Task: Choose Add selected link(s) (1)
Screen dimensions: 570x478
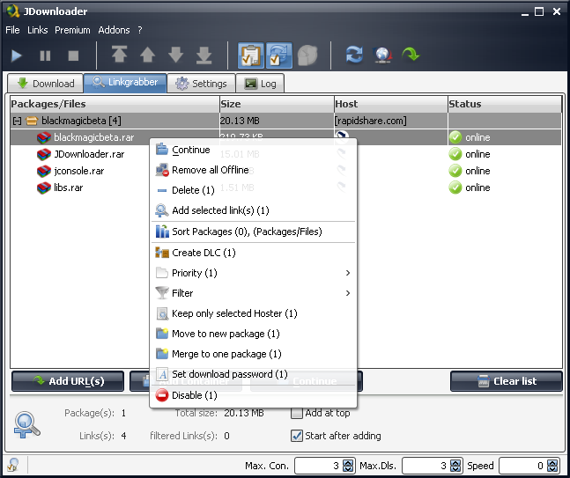Action: click(x=254, y=210)
